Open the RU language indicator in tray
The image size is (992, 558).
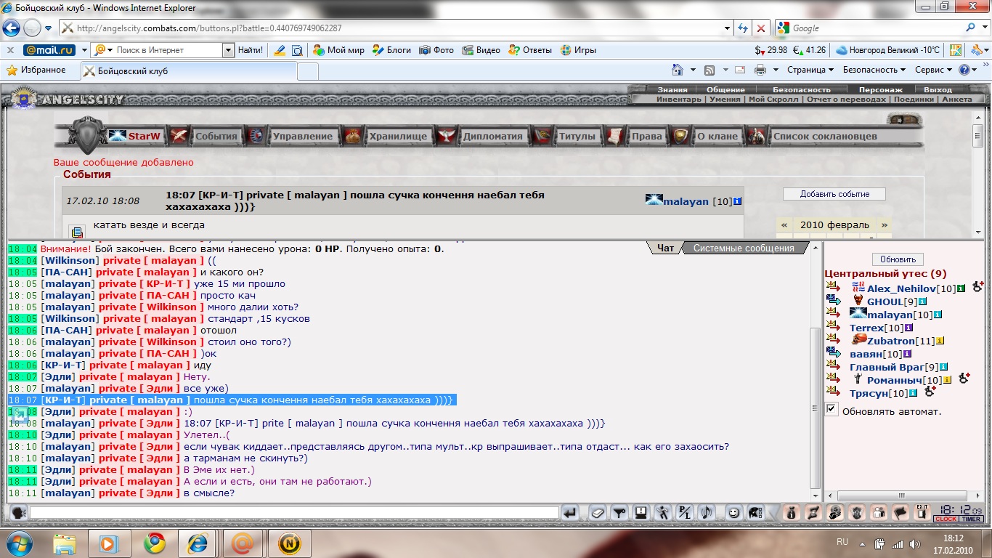click(x=842, y=542)
